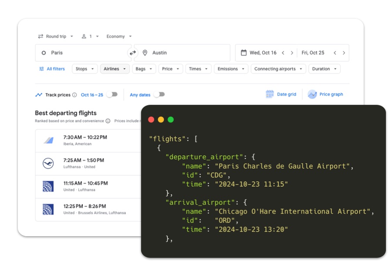
Task: Click the Connecting airports filter
Action: point(278,68)
